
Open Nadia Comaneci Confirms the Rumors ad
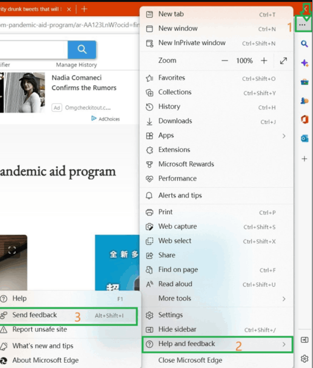84,83
